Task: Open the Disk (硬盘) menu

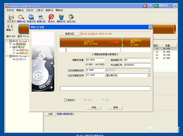Action: pyautogui.click(x=20, y=10)
